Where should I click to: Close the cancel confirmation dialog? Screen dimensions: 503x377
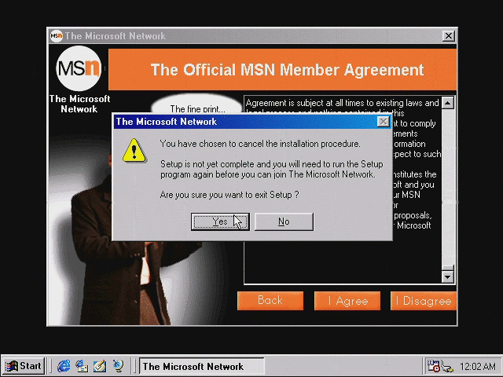pos(383,122)
